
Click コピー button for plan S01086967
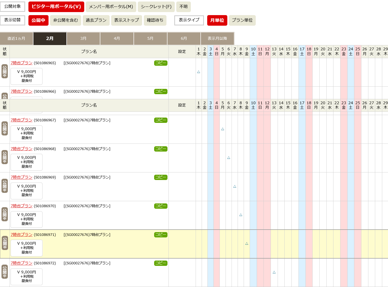pos(161,120)
